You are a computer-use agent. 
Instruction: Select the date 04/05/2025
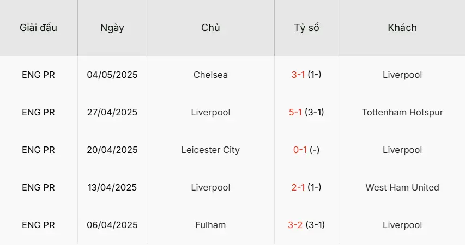tap(112, 75)
